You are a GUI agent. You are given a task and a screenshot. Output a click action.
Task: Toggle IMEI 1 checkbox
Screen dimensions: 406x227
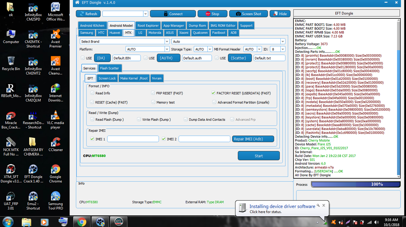[92, 139]
